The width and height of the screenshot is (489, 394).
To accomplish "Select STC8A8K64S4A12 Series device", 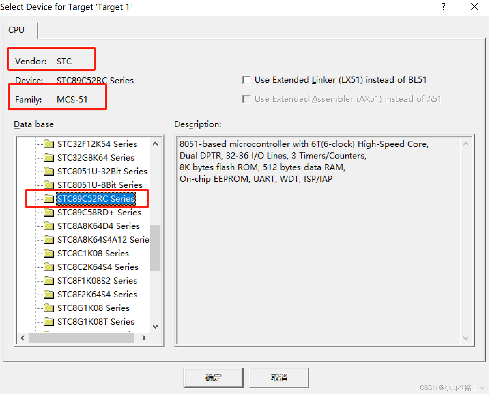I will [103, 240].
